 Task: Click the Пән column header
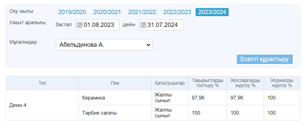coord(115,83)
